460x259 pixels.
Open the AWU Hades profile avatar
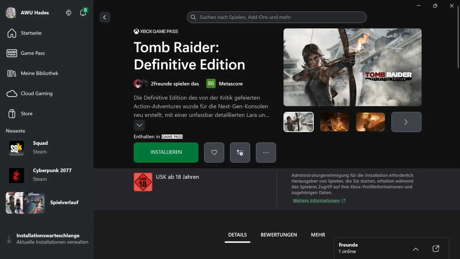[11, 13]
